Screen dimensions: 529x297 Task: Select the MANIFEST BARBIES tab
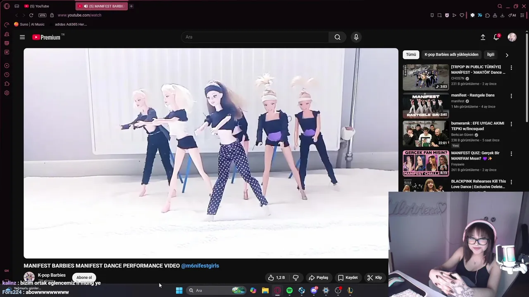click(102, 6)
